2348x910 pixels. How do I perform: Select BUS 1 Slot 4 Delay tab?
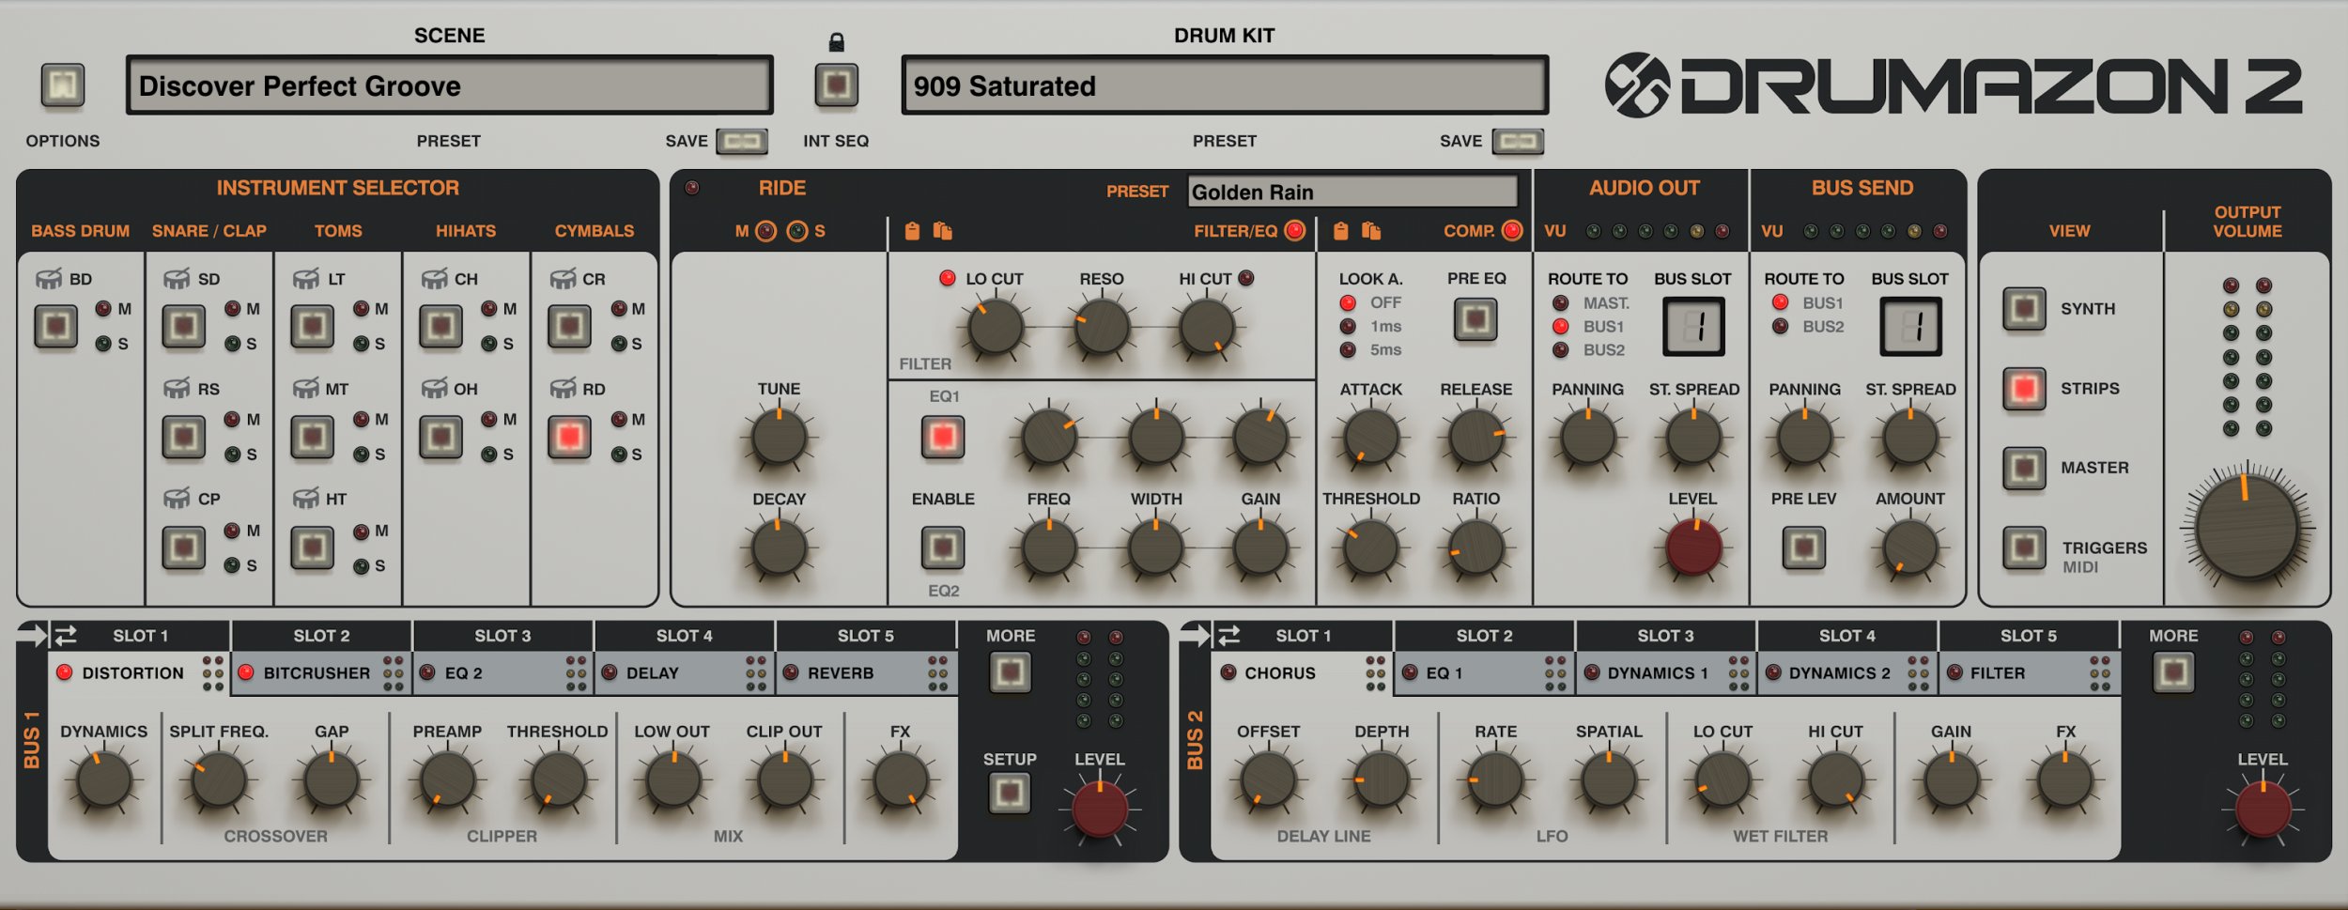pyautogui.click(x=684, y=673)
